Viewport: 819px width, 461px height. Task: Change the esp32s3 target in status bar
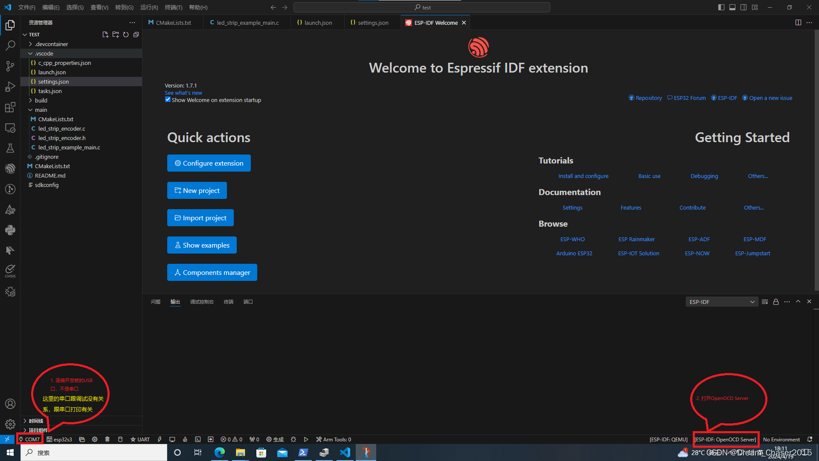(59, 439)
